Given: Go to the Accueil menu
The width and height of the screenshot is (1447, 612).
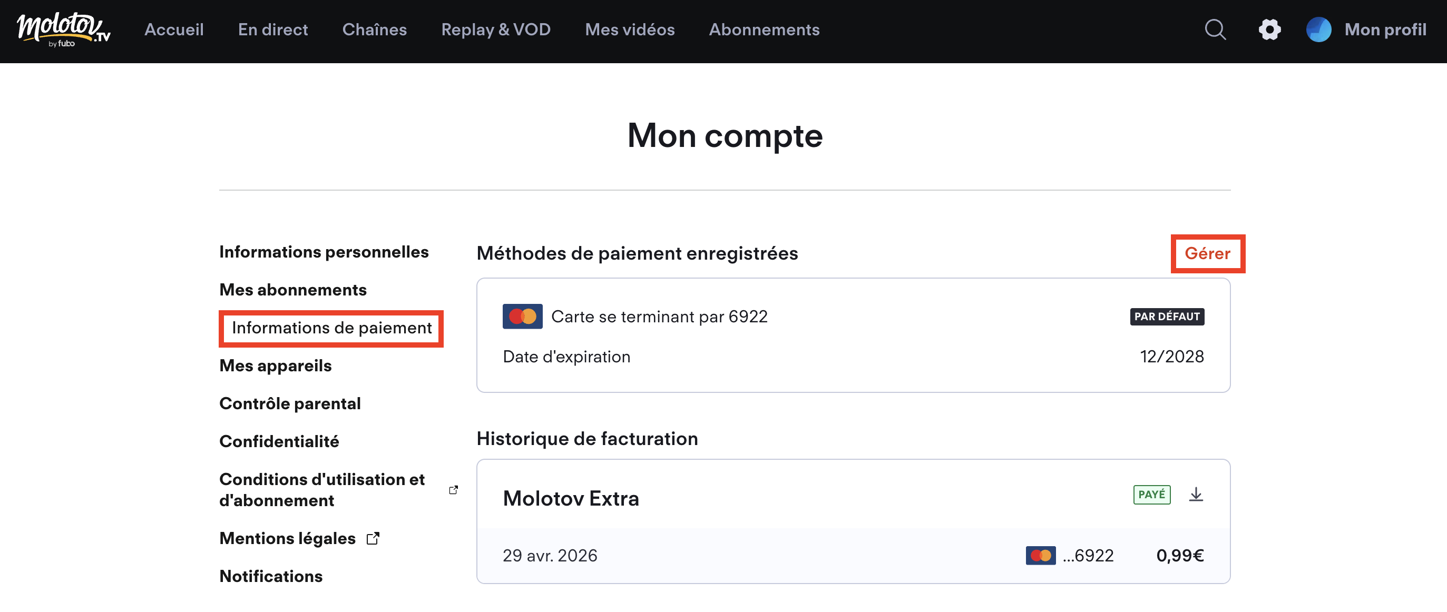Looking at the screenshot, I should (174, 30).
